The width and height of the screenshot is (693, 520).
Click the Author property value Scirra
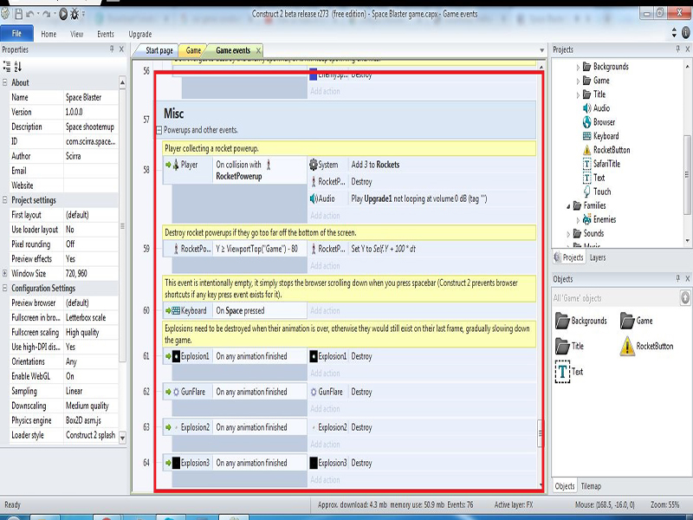[x=91, y=156]
